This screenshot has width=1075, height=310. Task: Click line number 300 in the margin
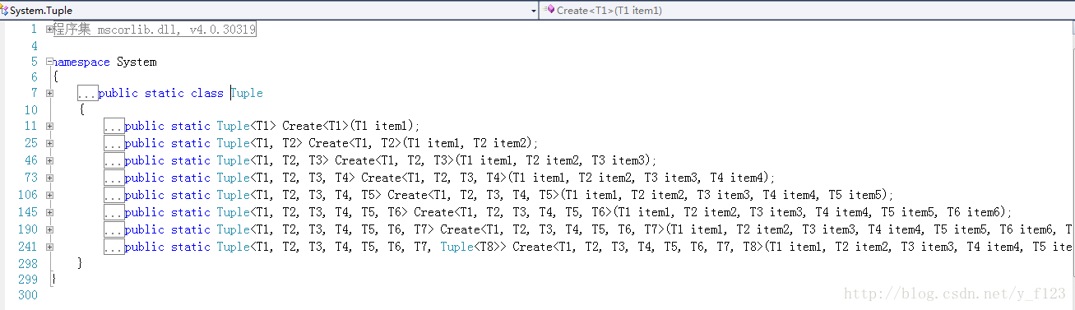[x=27, y=294]
